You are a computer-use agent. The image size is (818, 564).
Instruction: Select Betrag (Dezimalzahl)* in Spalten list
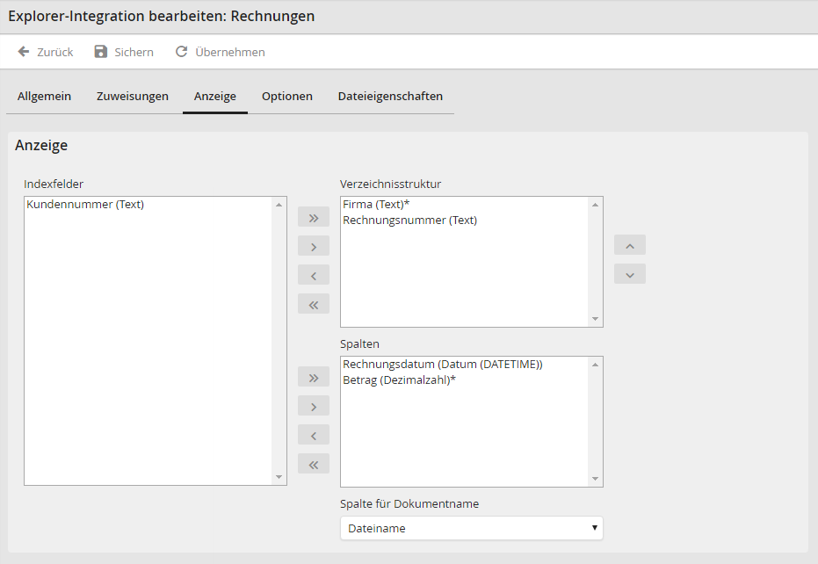coord(400,380)
